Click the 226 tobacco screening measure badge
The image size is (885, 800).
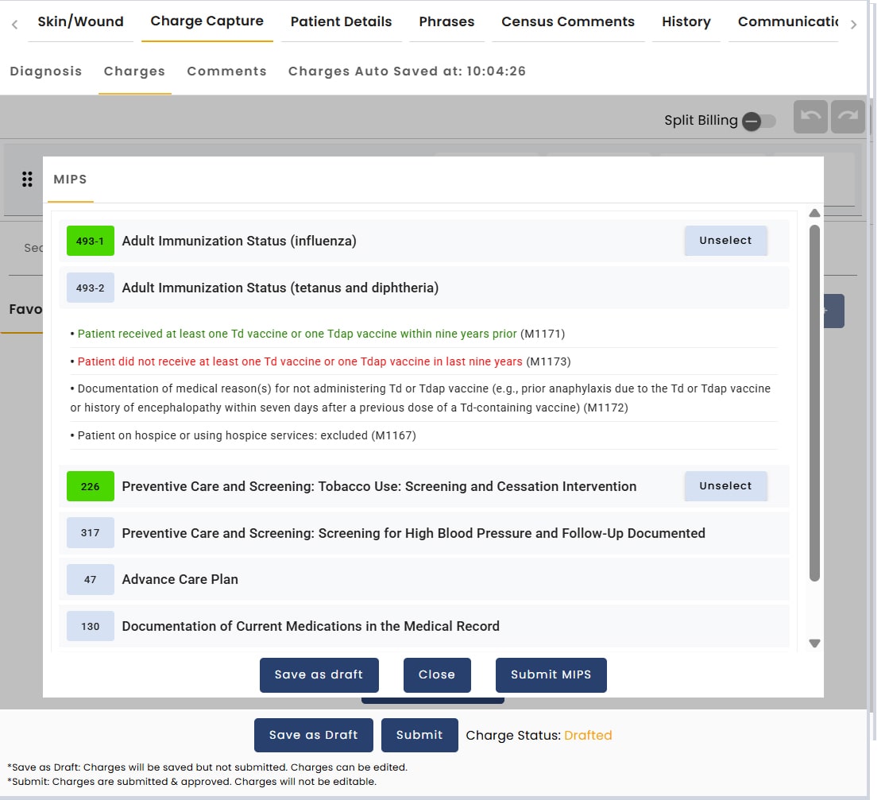coord(90,485)
